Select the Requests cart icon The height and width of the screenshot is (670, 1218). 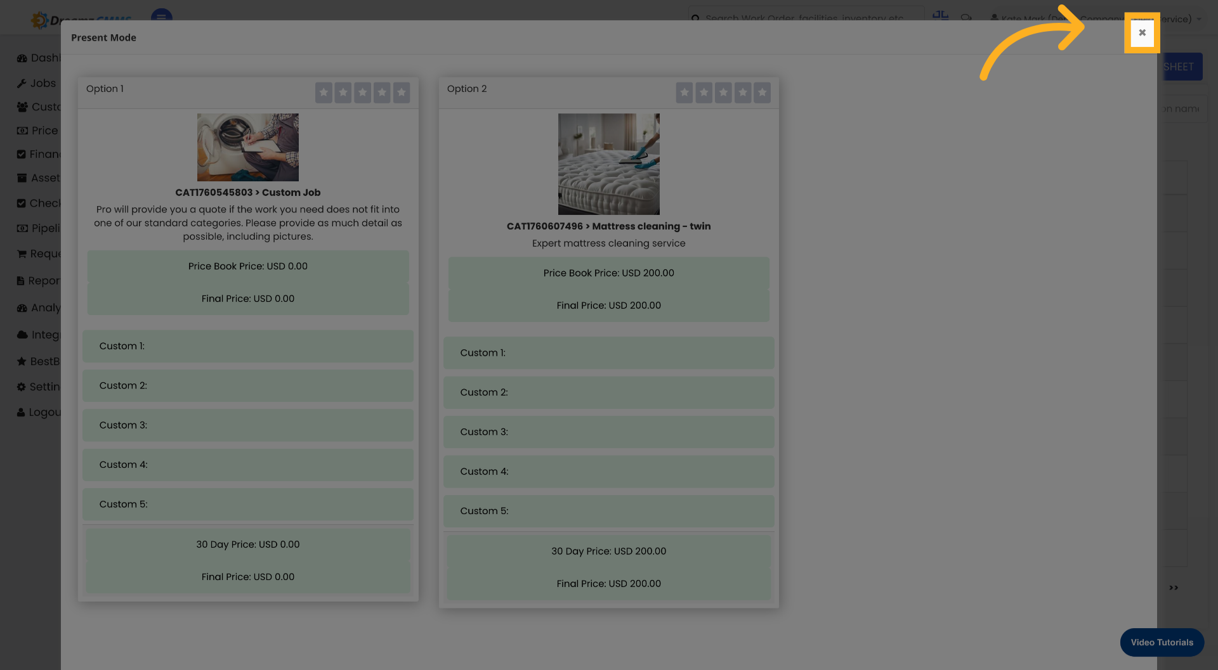click(22, 254)
